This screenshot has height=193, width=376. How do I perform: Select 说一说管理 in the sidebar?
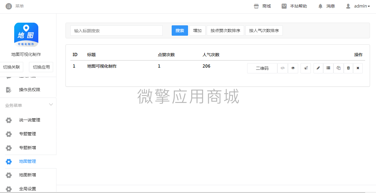pos(29,120)
